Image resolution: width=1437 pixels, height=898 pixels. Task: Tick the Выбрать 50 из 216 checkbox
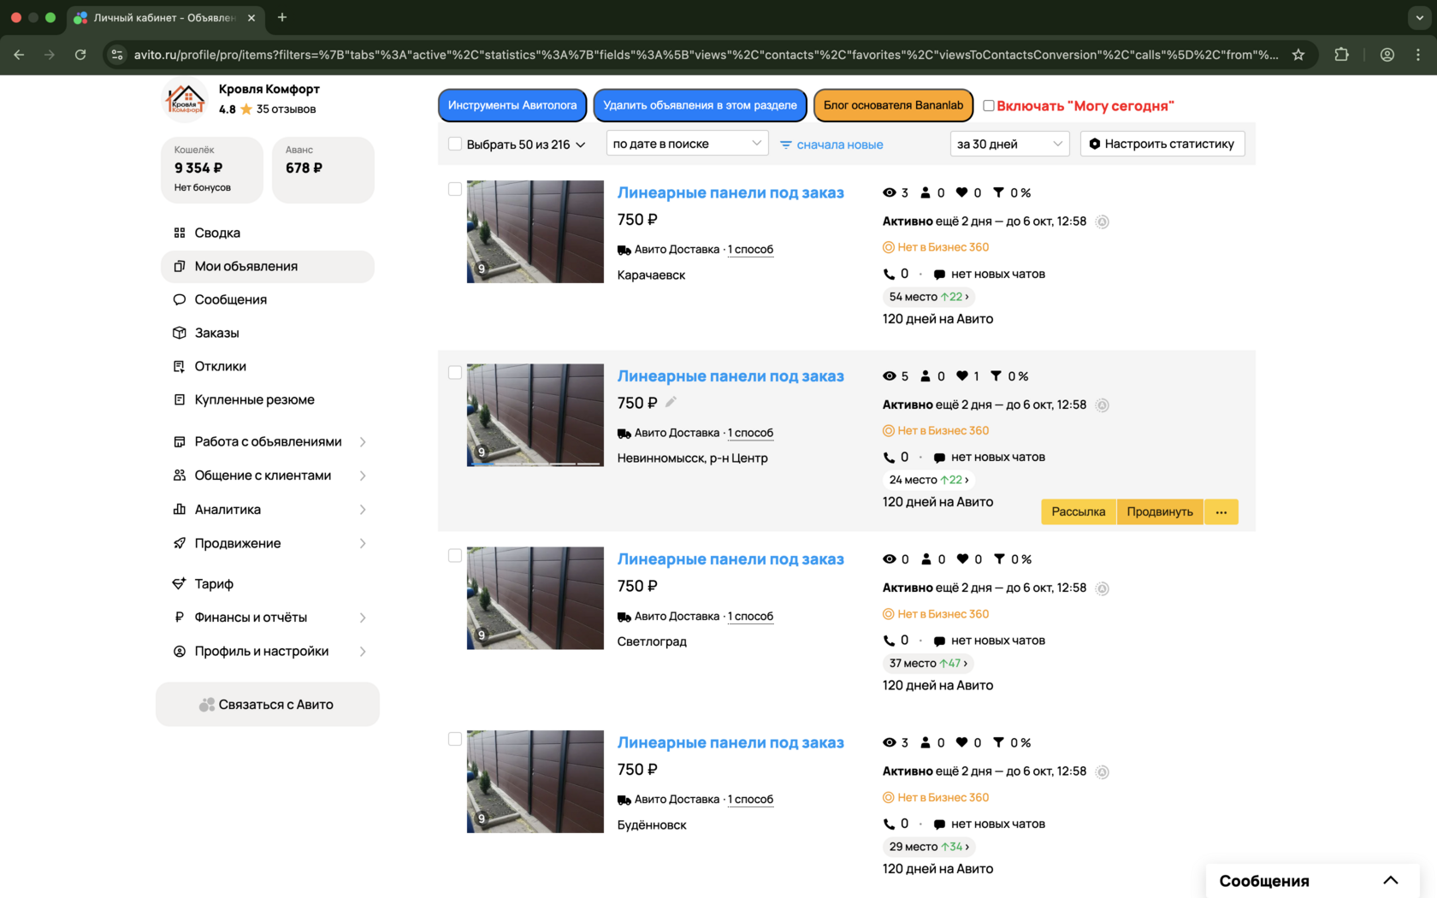point(455,144)
